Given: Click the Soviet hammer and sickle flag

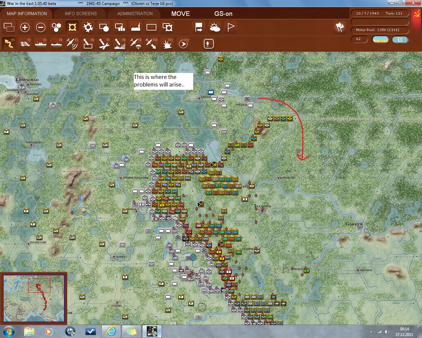Looking at the screenshot, I should pyautogui.click(x=417, y=14).
